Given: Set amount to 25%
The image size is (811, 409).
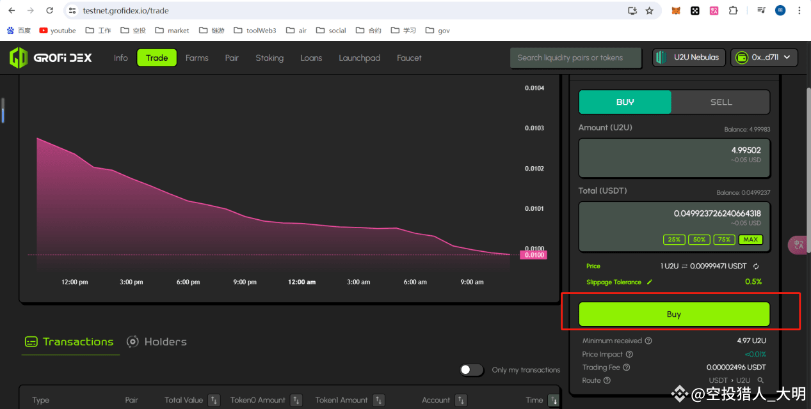Looking at the screenshot, I should pos(674,240).
